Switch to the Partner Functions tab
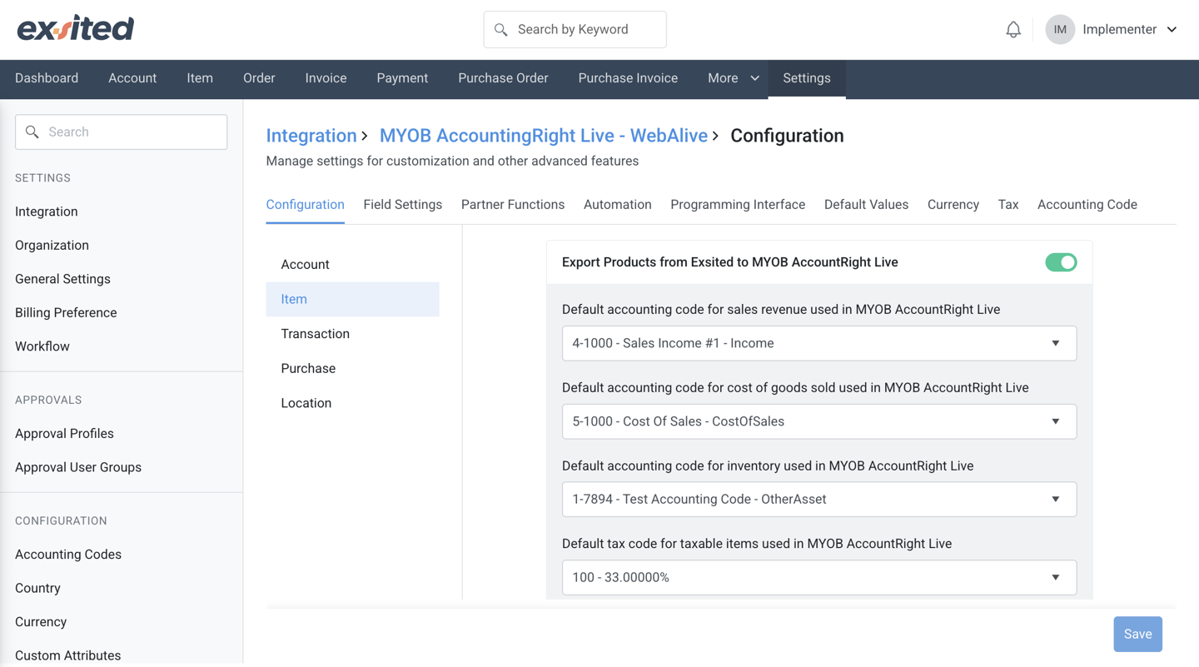Screen dimensions: 1199x667 pyautogui.click(x=513, y=205)
